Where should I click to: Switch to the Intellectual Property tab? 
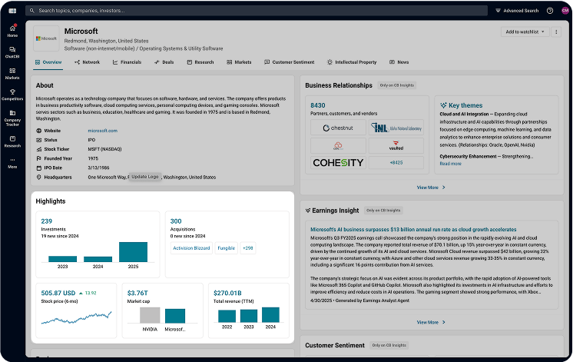pyautogui.click(x=351, y=61)
